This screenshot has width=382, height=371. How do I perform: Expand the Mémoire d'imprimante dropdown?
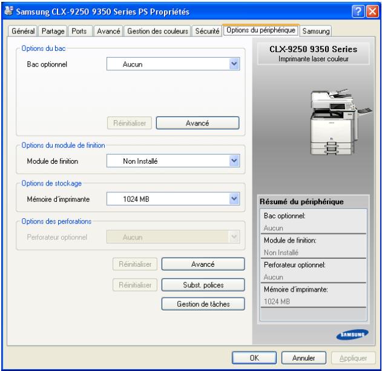173,199
